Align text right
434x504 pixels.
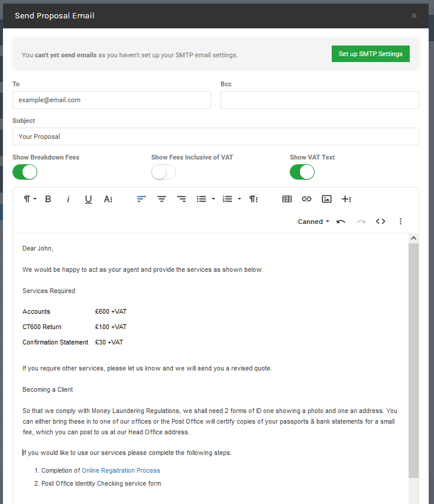182,199
